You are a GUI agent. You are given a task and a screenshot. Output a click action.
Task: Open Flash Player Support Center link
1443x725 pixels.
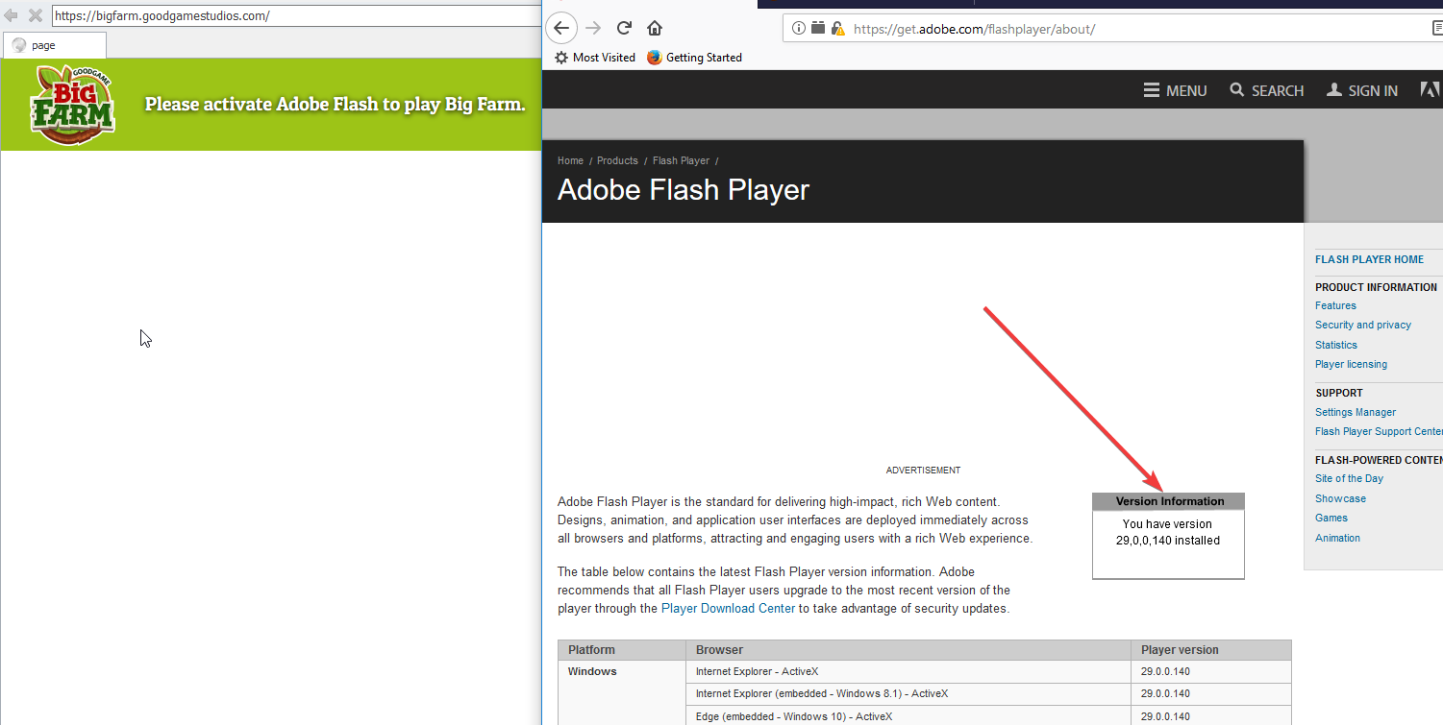pos(1379,431)
